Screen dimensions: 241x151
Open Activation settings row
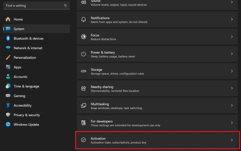pyautogui.click(x=157, y=140)
